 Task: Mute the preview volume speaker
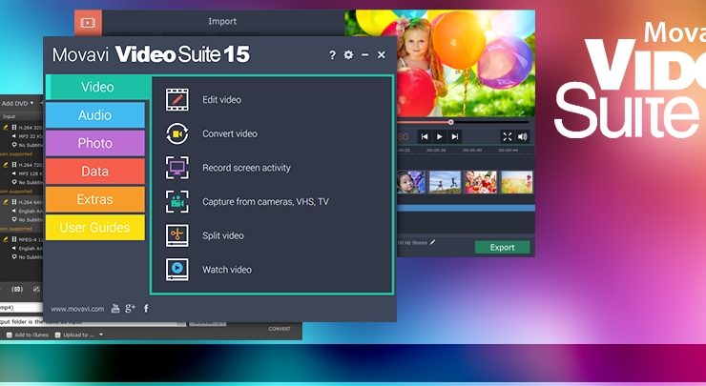[522, 136]
